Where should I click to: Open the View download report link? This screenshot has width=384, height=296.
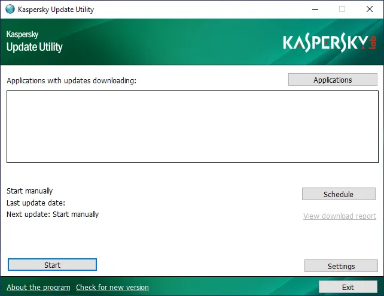(x=340, y=216)
